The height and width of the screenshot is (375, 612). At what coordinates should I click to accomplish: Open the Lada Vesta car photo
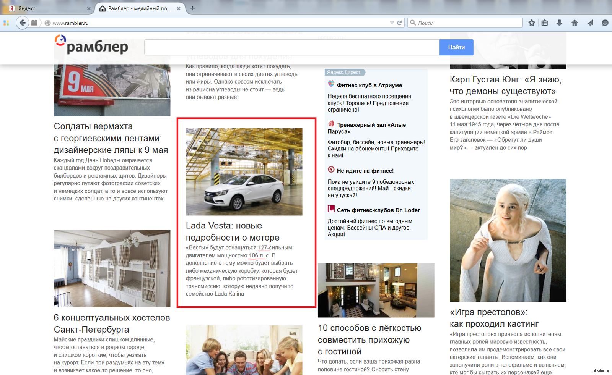click(244, 172)
